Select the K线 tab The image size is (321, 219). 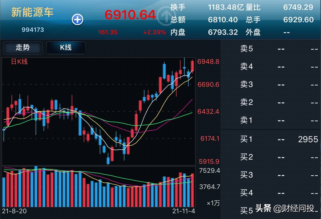(x=66, y=47)
